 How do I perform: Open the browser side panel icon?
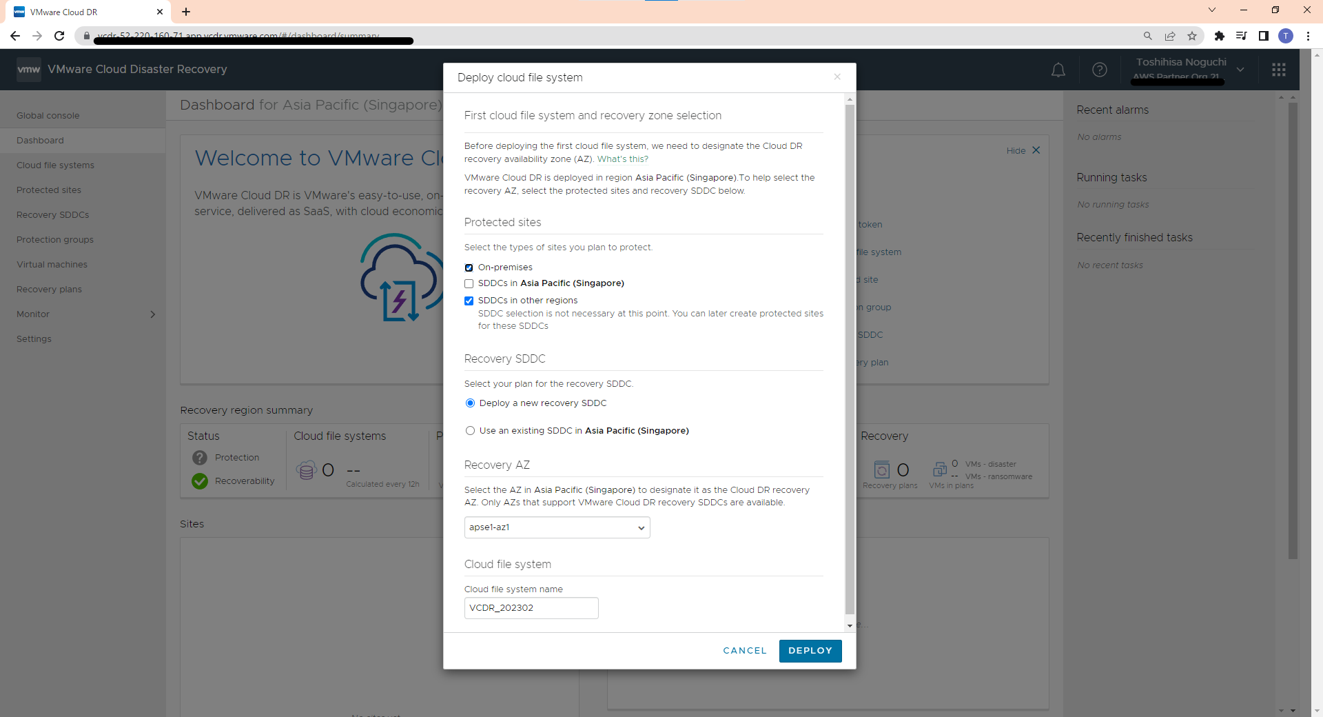coord(1264,36)
